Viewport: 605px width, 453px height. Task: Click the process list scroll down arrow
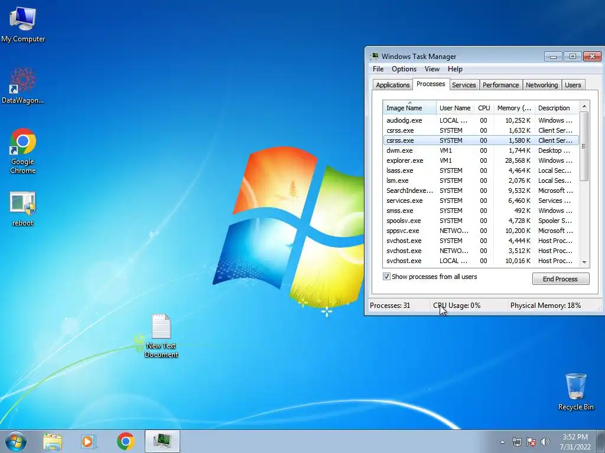[584, 262]
